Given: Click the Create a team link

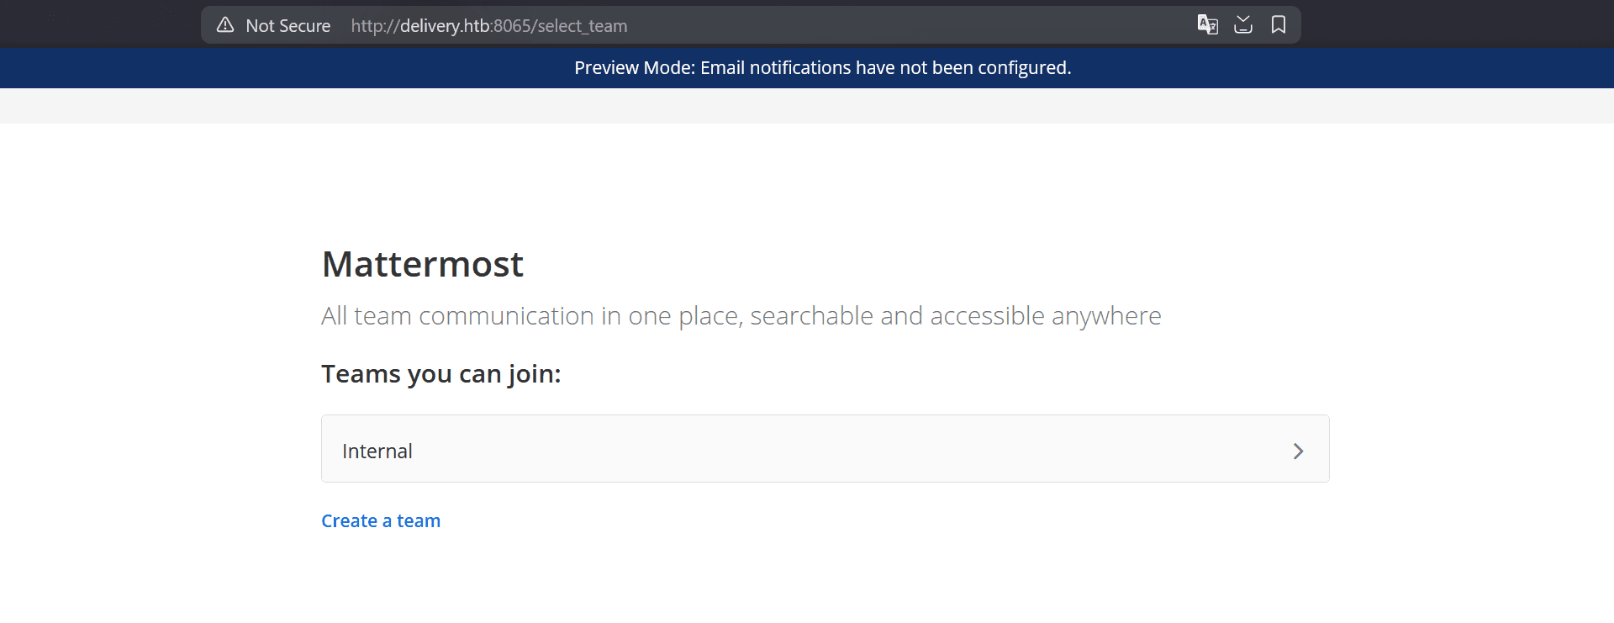Looking at the screenshot, I should (x=381, y=521).
